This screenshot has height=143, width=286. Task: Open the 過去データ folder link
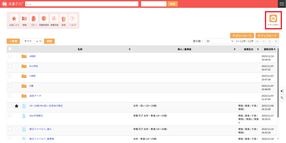point(35,96)
